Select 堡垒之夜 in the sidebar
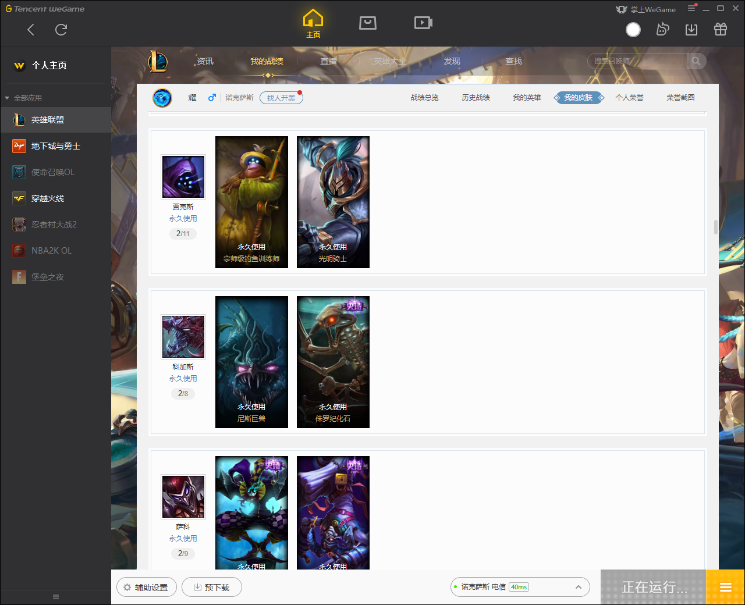The width and height of the screenshot is (745, 605). pyautogui.click(x=55, y=277)
